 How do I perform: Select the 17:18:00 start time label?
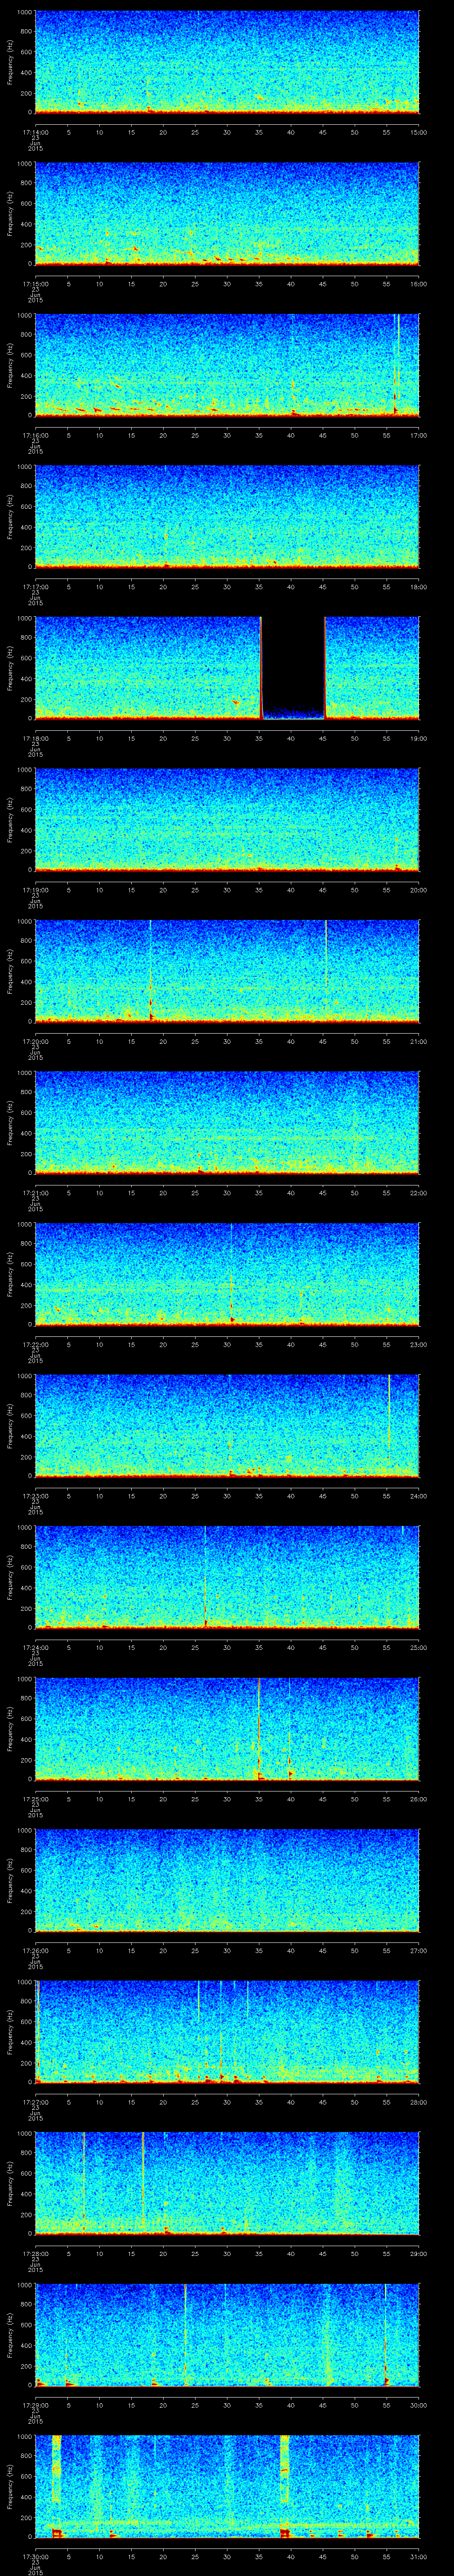tap(35, 738)
